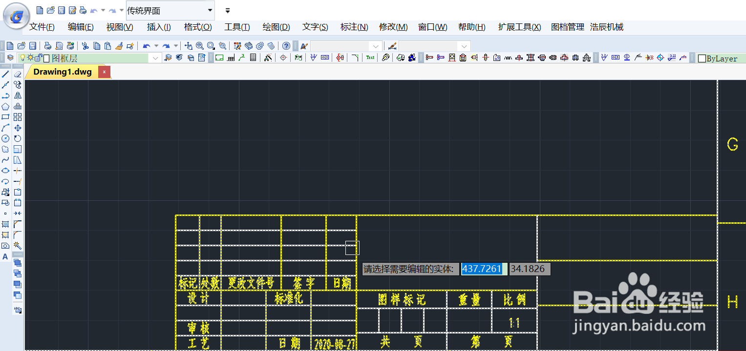746x351 pixels.
Task: Click the Help question mark button
Action: coord(286,46)
